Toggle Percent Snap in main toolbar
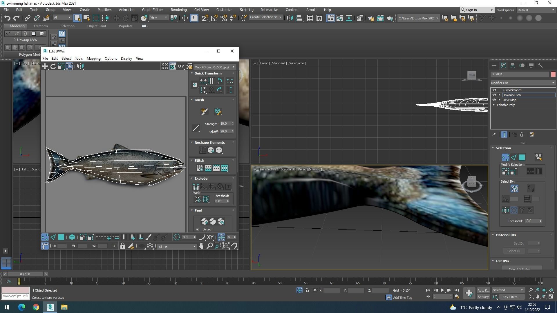The height and width of the screenshot is (313, 557). [x=224, y=18]
